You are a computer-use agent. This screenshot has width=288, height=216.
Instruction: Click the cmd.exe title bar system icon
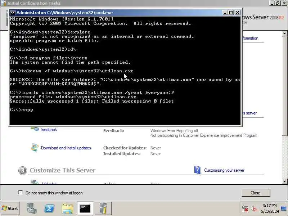tap(13, 13)
